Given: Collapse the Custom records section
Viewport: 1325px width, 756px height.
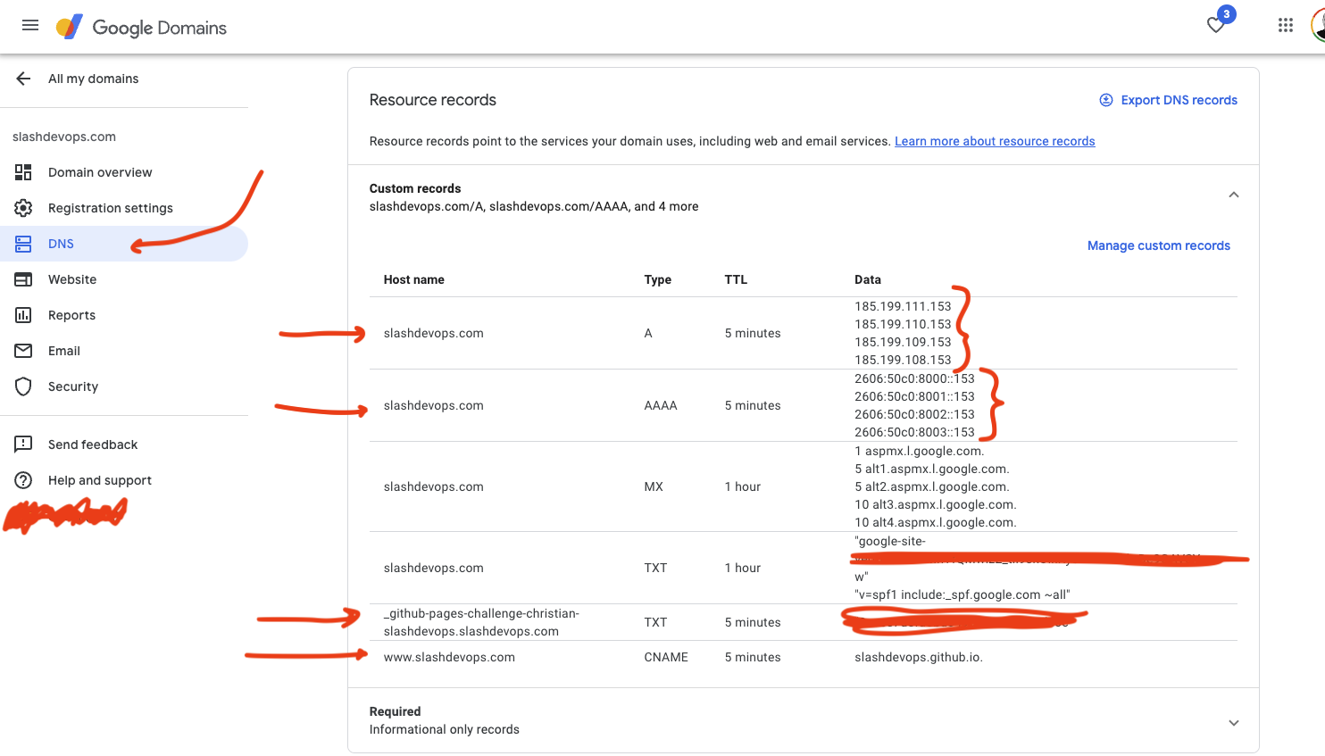Looking at the screenshot, I should (x=1233, y=195).
